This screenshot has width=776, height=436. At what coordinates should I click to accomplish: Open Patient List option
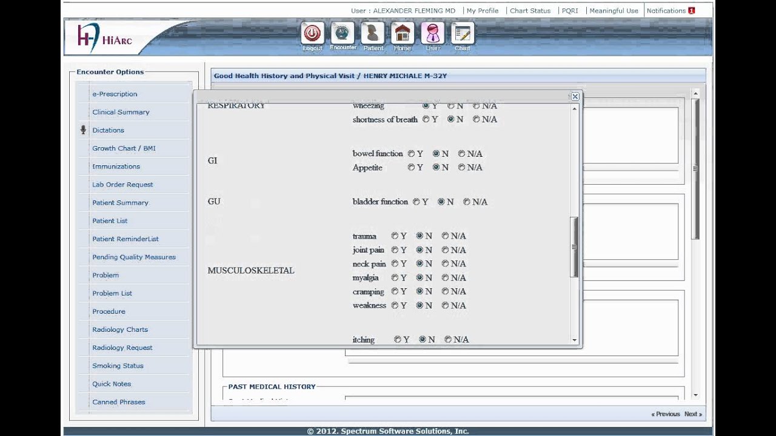[x=110, y=221]
